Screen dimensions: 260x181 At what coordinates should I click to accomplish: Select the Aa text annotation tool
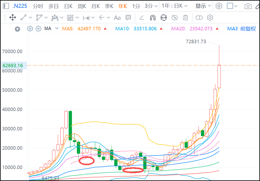117,18
